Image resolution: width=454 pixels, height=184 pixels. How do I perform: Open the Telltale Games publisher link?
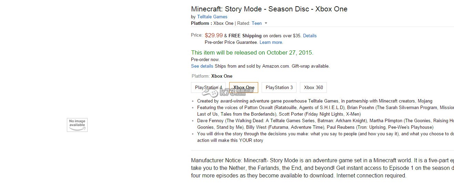click(212, 17)
